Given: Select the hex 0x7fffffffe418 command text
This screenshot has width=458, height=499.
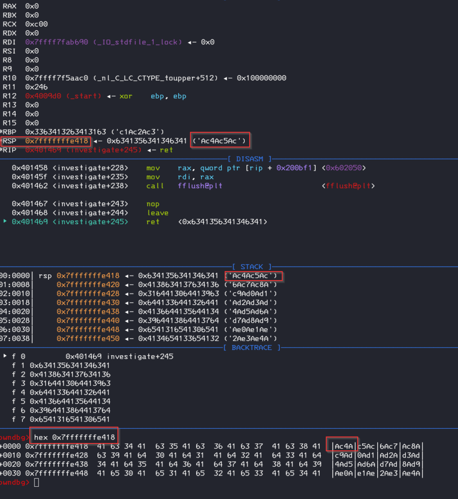Looking at the screenshot, I should (x=73, y=436).
